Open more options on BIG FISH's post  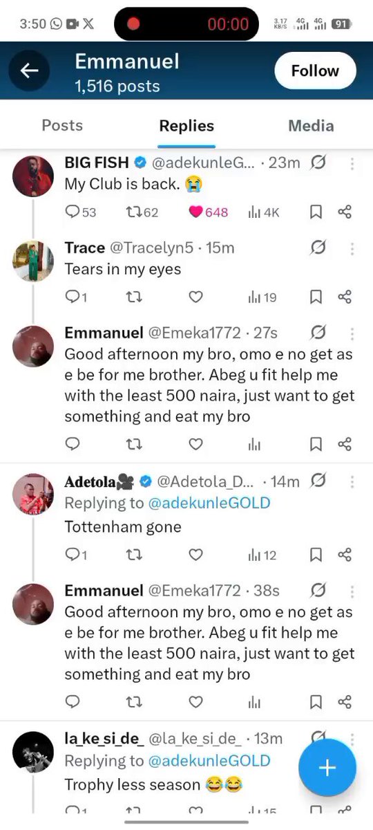pyautogui.click(x=352, y=164)
